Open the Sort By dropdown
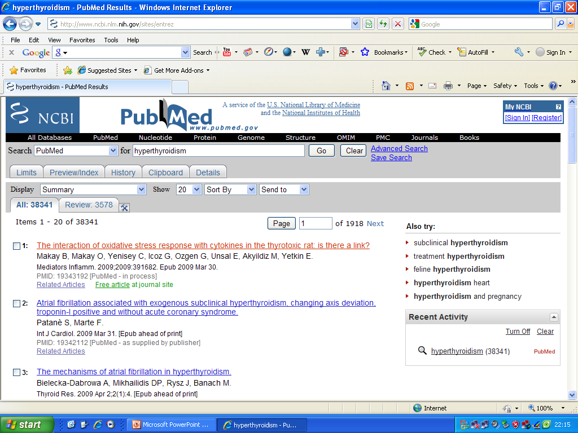 click(251, 189)
